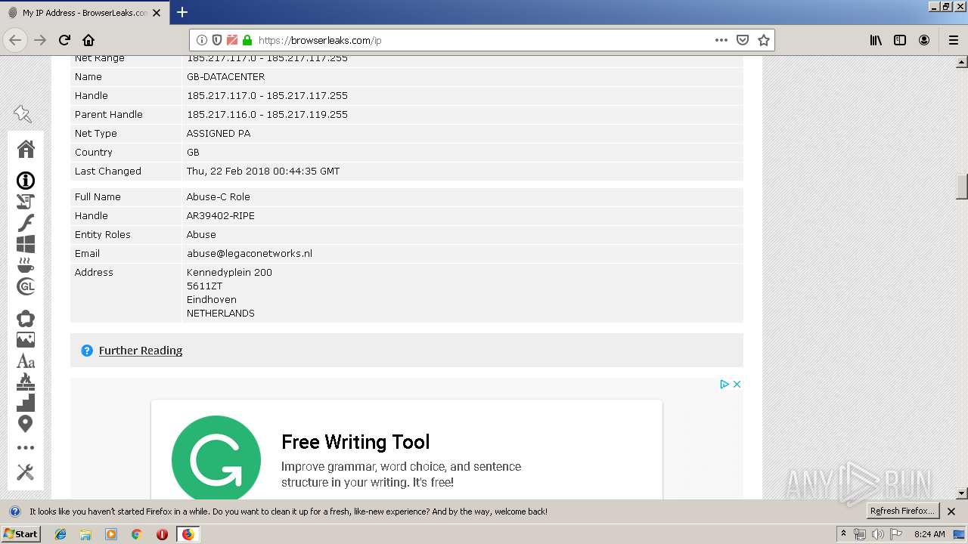This screenshot has width=968, height=544.
Task: Click the Parent Handle range 185.217.116.0
Action: [267, 115]
